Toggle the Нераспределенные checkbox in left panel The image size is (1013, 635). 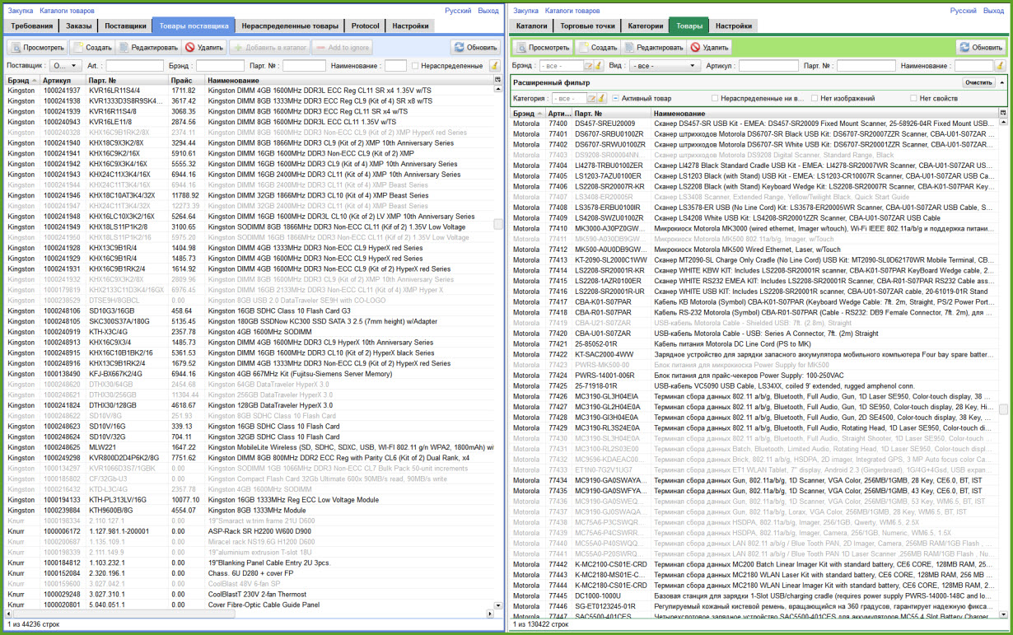click(415, 66)
